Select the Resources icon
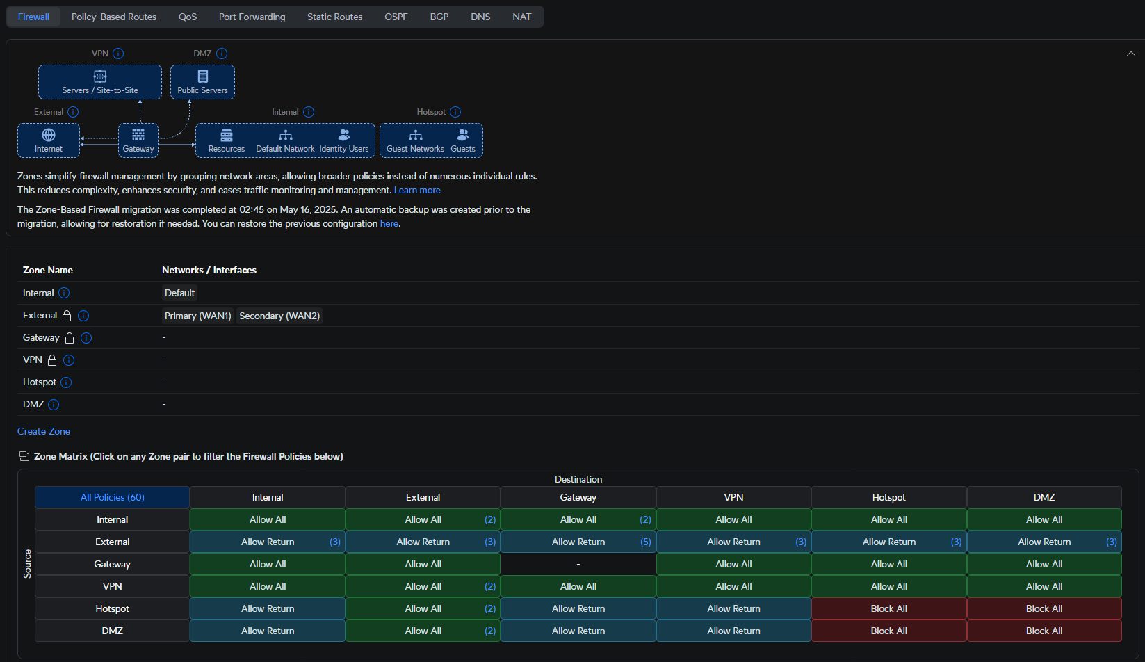Image resolution: width=1145 pixels, height=662 pixels. (x=227, y=135)
